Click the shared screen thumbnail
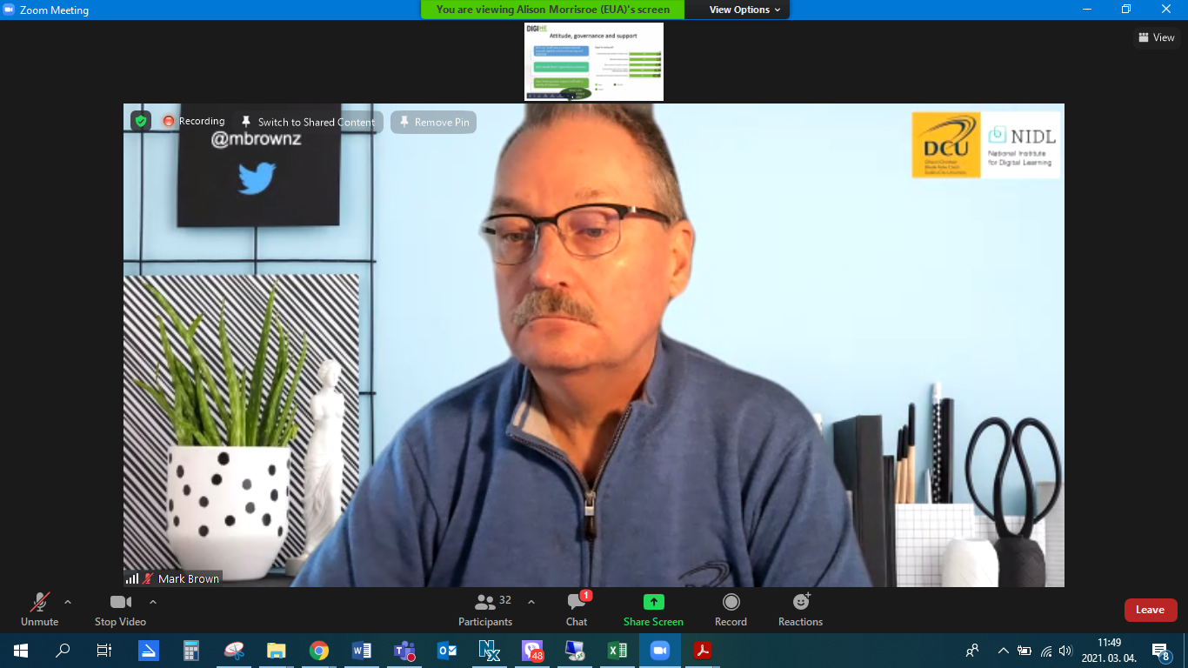 coord(594,62)
